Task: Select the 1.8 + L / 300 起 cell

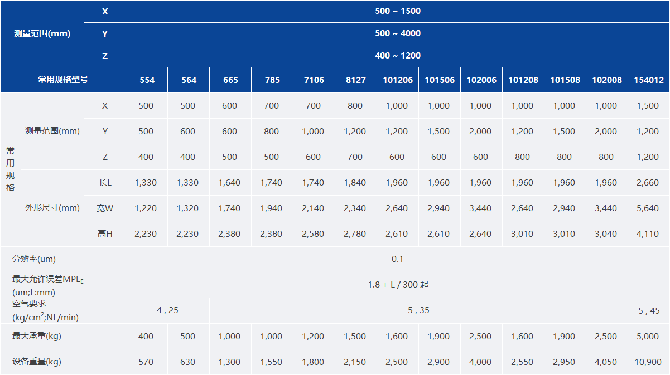Action: click(398, 285)
